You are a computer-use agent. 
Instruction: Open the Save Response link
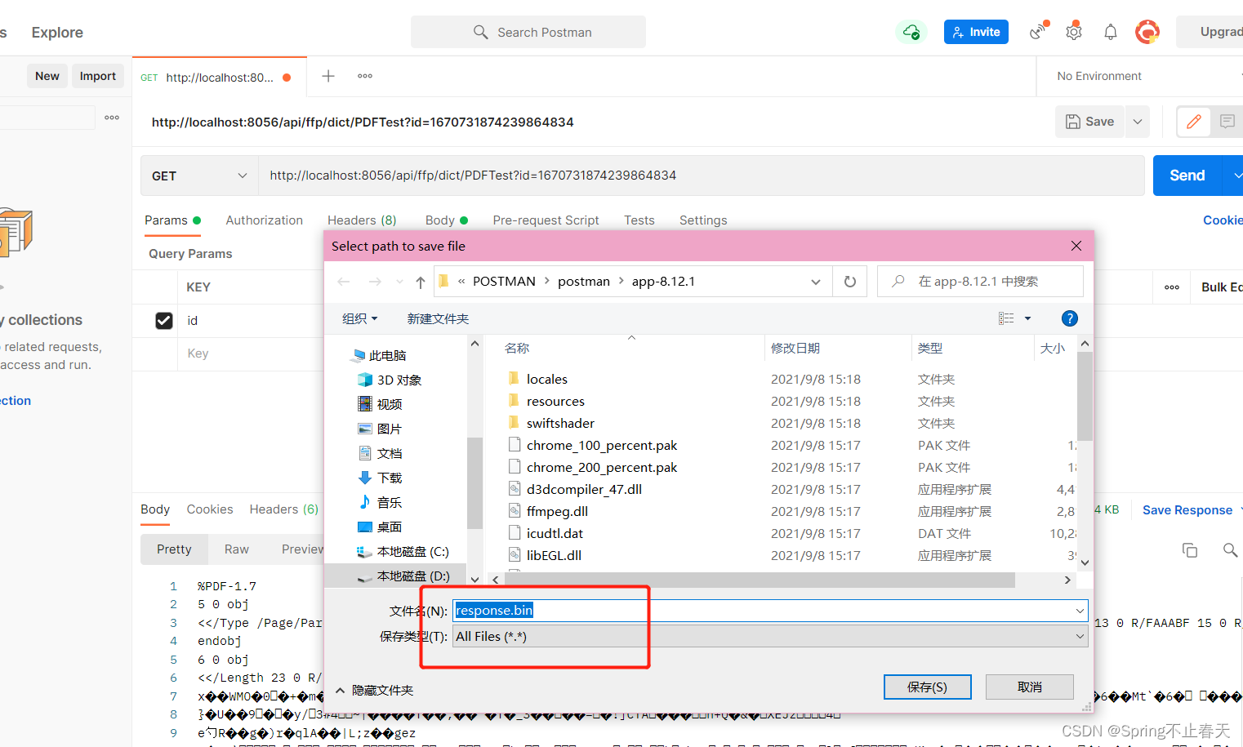(x=1187, y=510)
